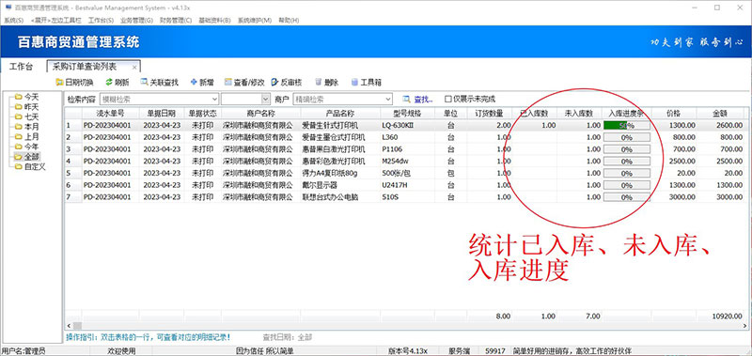Select row 得力A4复印纸80g
This screenshot has width=752, height=356.
click(x=404, y=173)
